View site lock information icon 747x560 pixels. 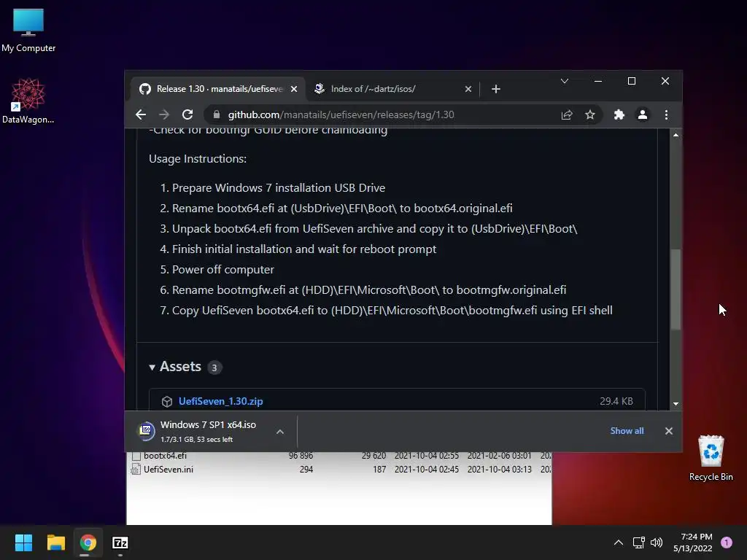pos(216,114)
